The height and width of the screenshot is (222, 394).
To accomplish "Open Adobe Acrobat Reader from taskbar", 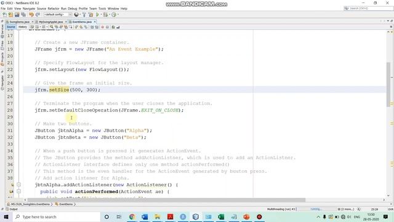I will tap(170, 216).
